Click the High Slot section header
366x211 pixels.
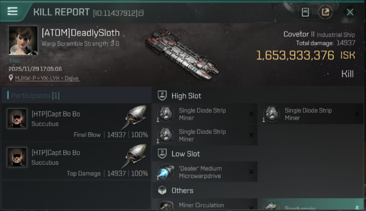tap(186, 96)
